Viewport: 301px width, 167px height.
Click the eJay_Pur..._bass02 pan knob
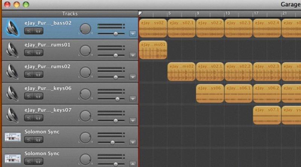pos(85,29)
